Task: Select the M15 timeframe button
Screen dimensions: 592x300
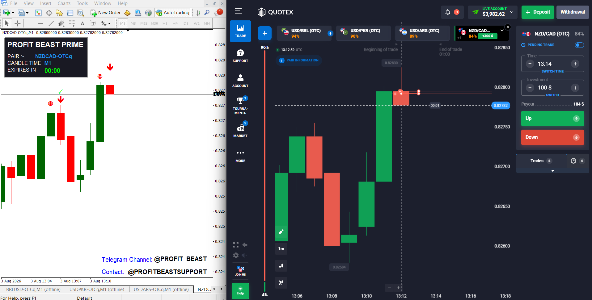Action: coord(144,23)
